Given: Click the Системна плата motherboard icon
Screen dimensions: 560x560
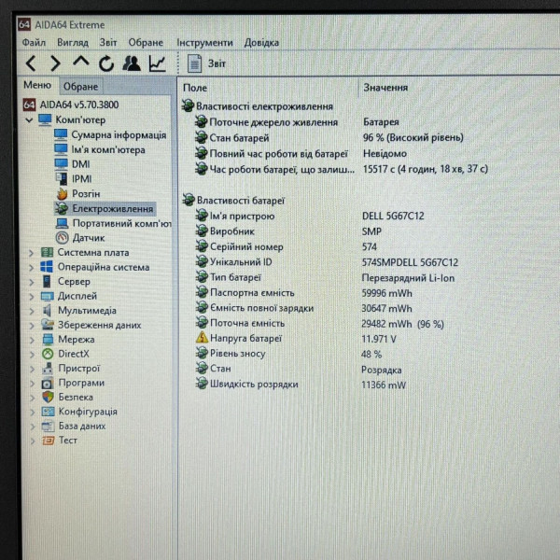Looking at the screenshot, I should (47, 253).
